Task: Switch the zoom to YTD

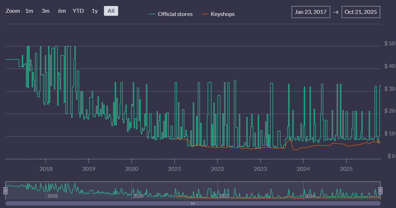Action: [x=78, y=11]
